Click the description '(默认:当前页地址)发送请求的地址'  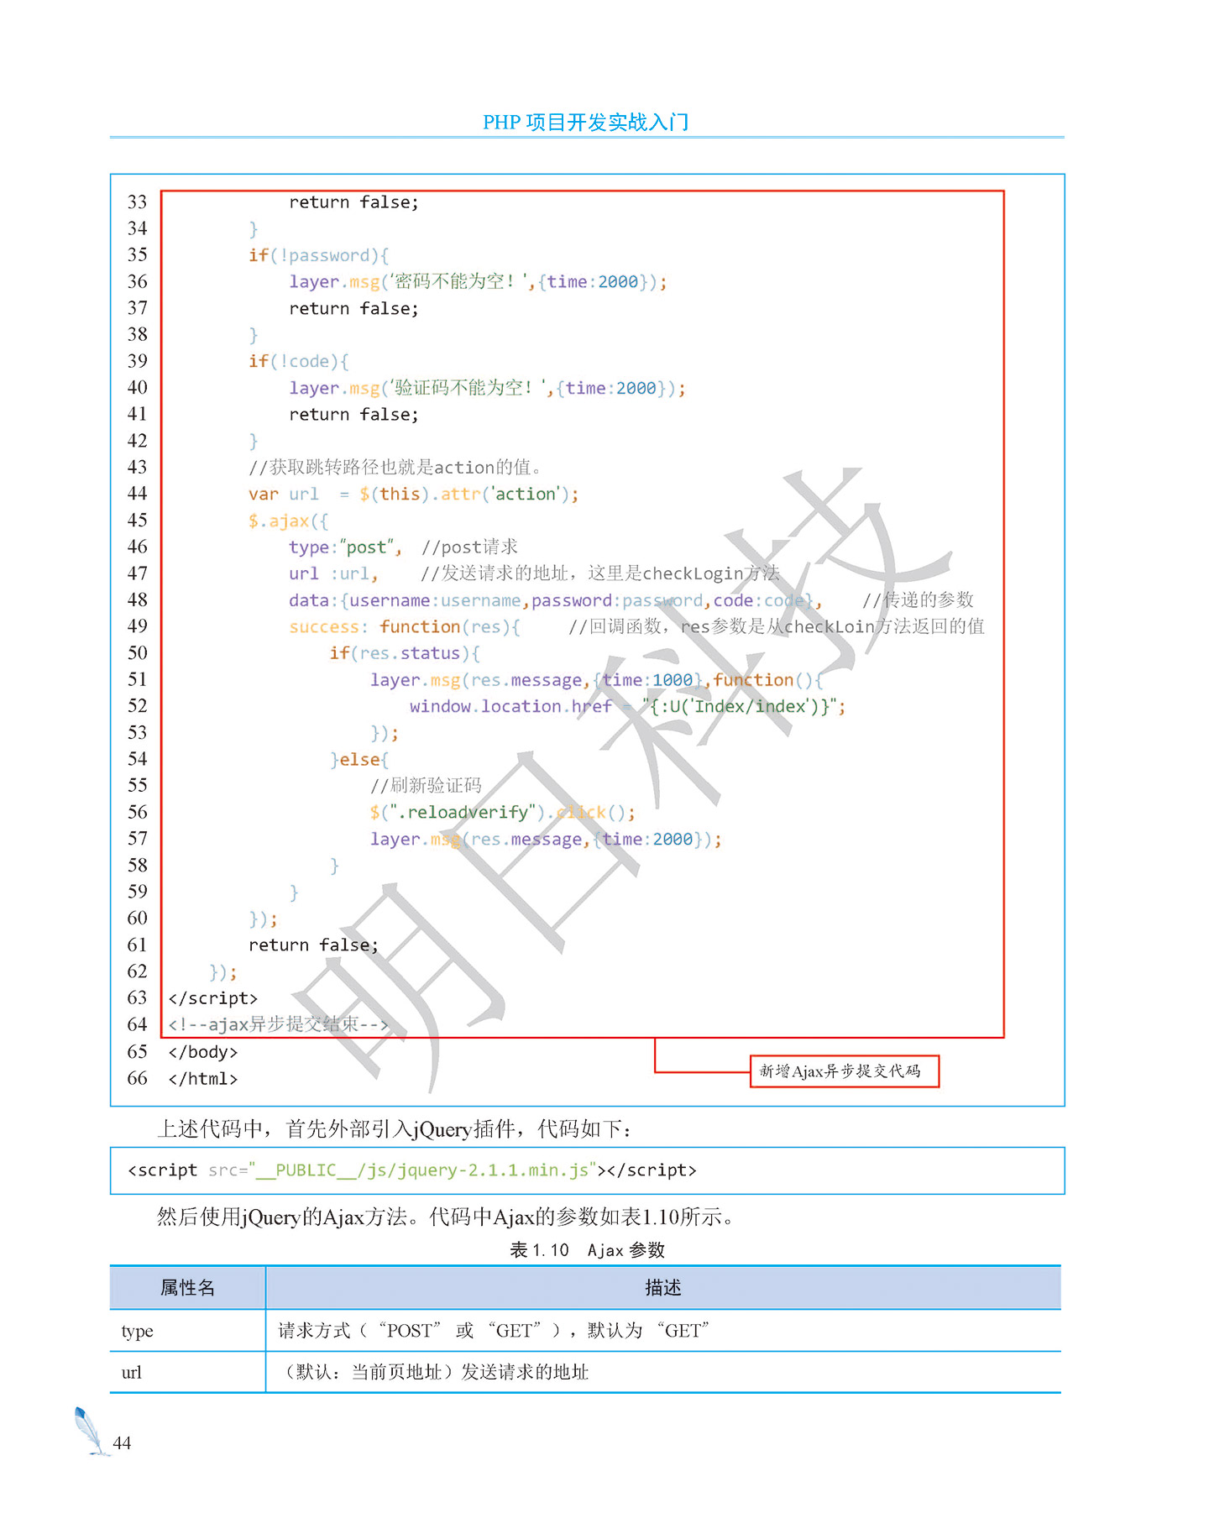[432, 1373]
